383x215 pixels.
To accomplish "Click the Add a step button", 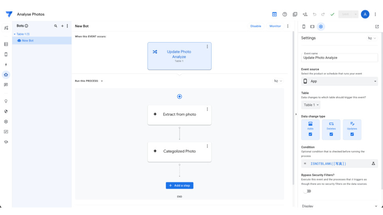I will click(x=180, y=186).
